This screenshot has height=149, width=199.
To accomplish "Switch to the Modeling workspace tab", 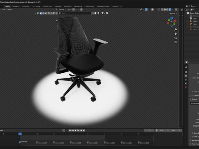I will pos(16,7).
